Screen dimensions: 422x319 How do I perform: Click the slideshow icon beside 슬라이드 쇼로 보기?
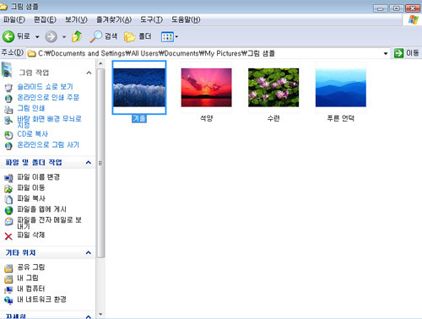(8, 88)
